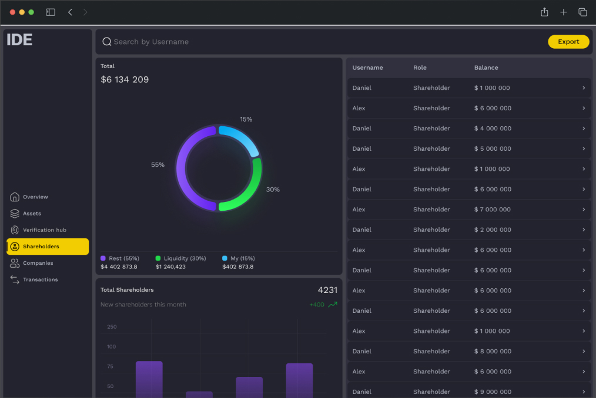Focus the Search by Username field

point(319,42)
